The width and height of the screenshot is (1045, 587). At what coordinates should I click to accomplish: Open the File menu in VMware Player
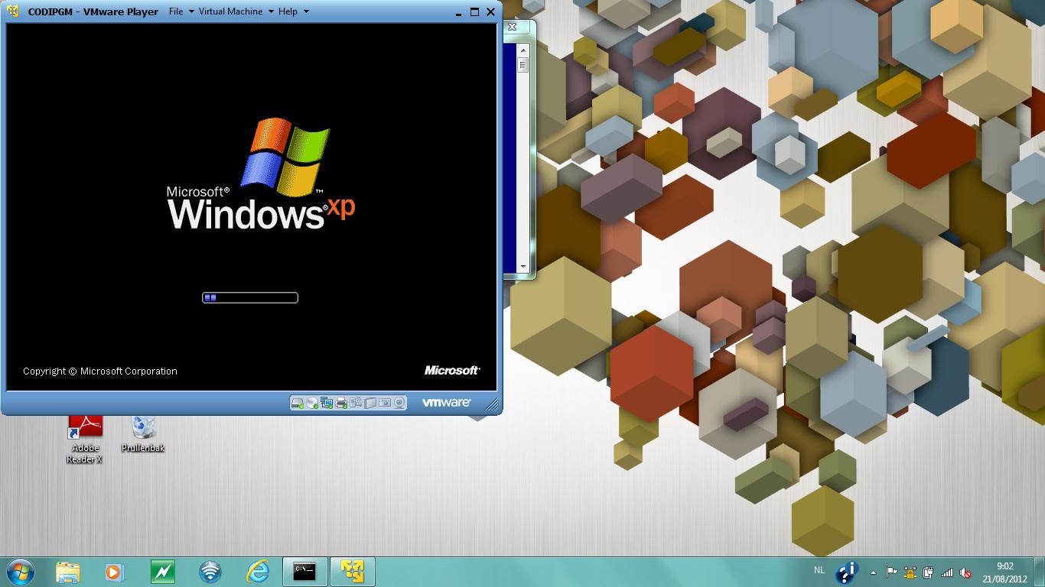(176, 11)
